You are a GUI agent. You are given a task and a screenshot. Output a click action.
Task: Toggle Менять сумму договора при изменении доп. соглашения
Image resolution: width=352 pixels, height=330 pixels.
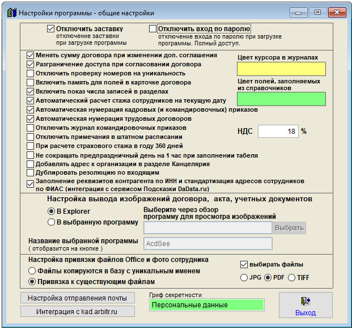[30, 55]
